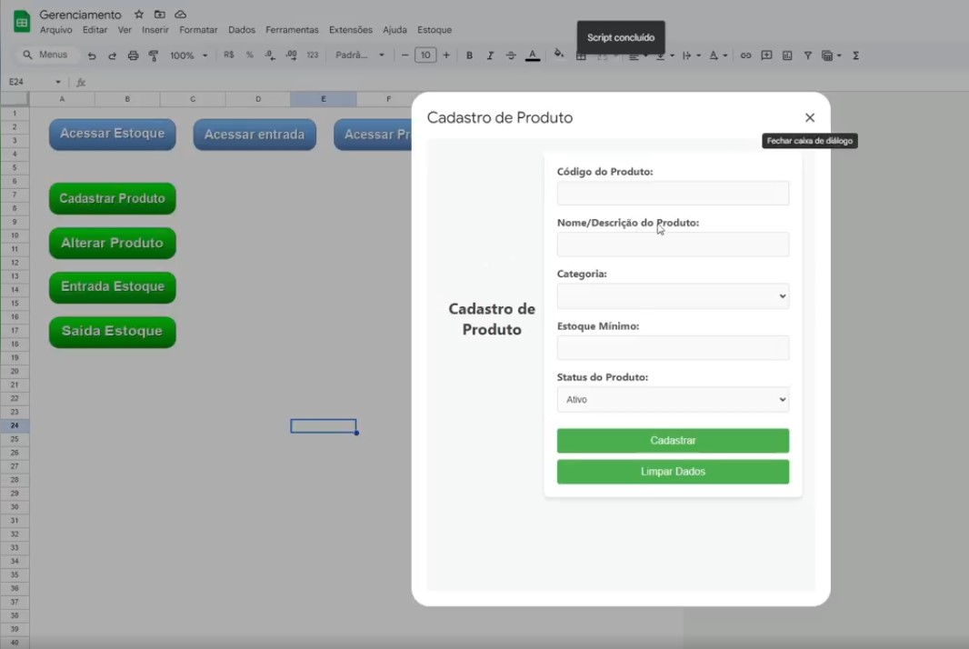Click the insert chart icon
The image size is (969, 649).
pos(787,55)
